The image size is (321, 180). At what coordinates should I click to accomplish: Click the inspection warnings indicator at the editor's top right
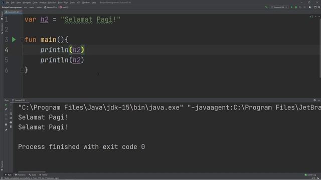[x=311, y=16]
